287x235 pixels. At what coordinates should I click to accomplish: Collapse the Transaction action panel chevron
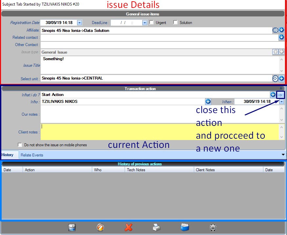pos(281,88)
